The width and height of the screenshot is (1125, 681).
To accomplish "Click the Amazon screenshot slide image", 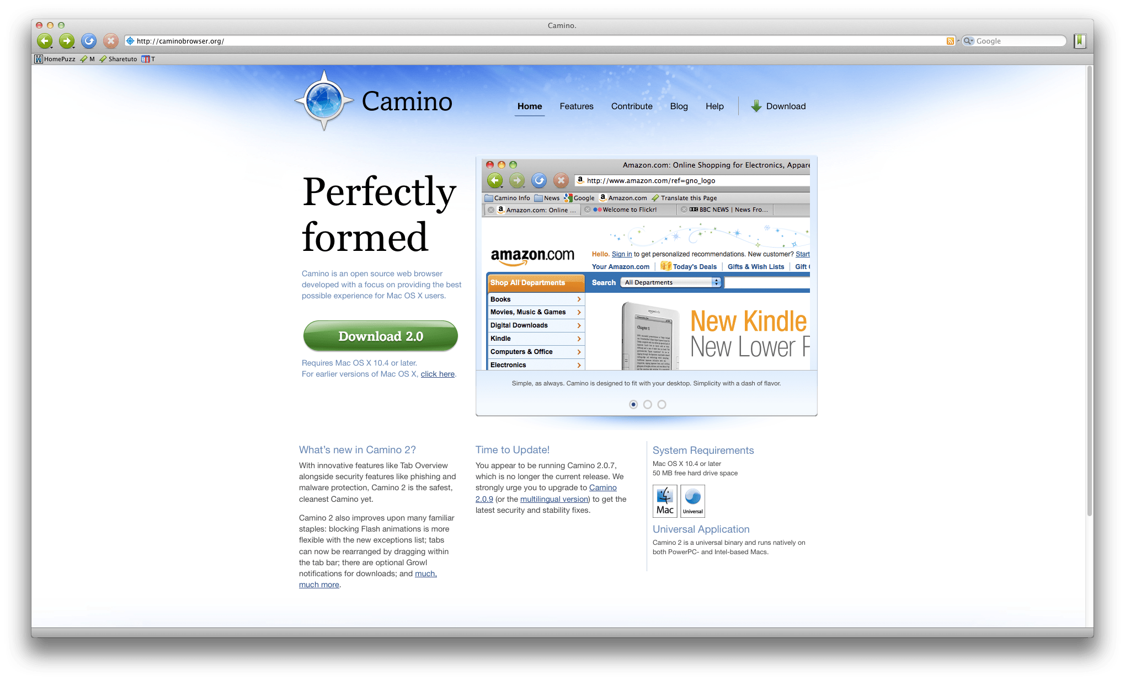I will (x=646, y=265).
